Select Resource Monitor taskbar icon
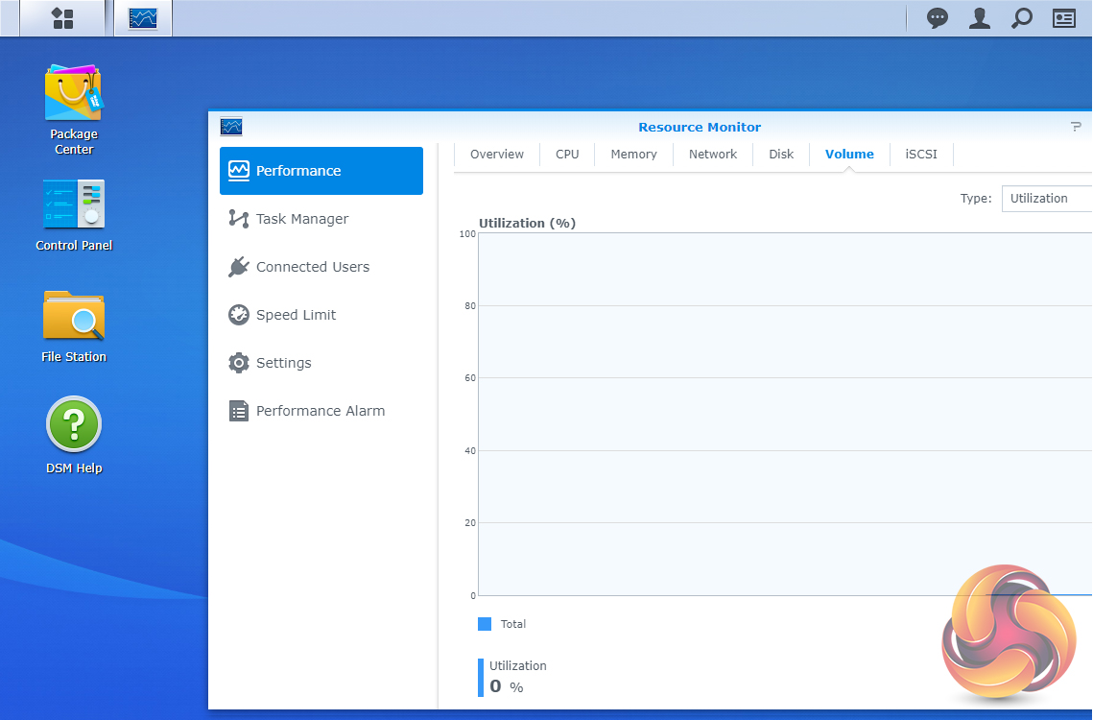The image size is (1093, 720). pyautogui.click(x=143, y=18)
